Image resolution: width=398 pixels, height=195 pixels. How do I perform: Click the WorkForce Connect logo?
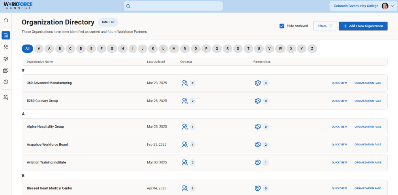(x=18, y=6)
